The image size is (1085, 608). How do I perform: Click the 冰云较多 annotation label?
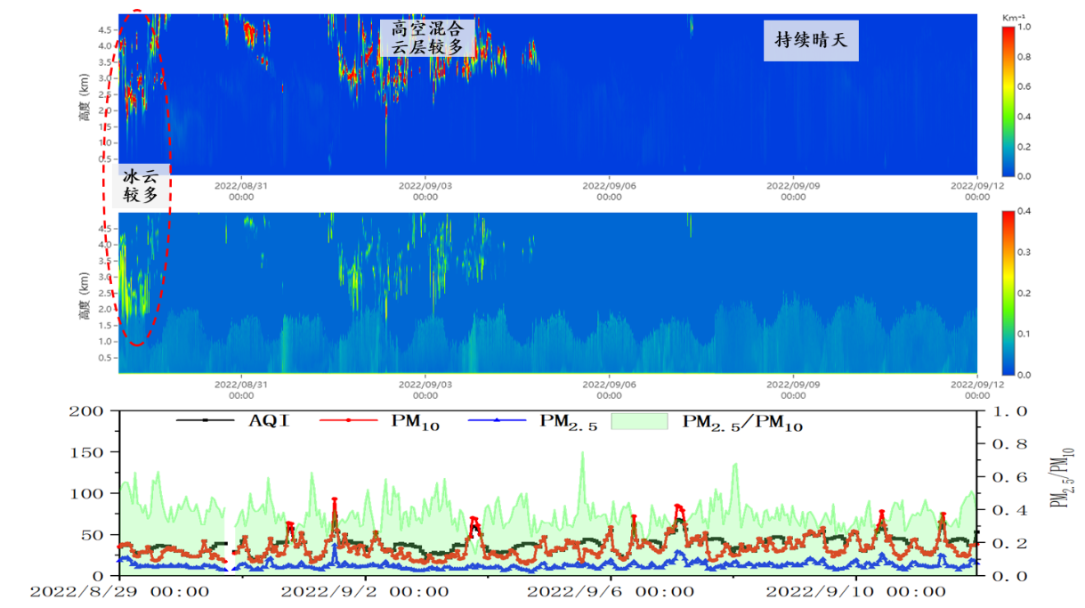tap(141, 186)
